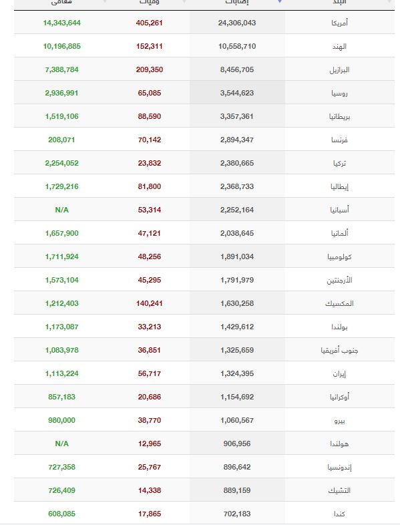Select the أمريكا country row
This screenshot has width=400, height=525.
point(204,23)
